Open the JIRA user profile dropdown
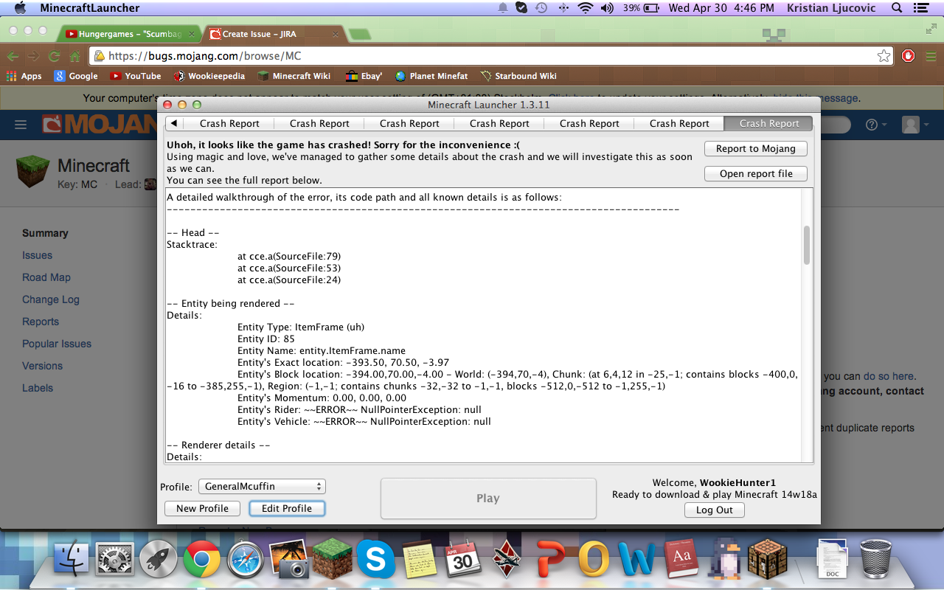This screenshot has width=944, height=590. pyautogui.click(x=915, y=125)
